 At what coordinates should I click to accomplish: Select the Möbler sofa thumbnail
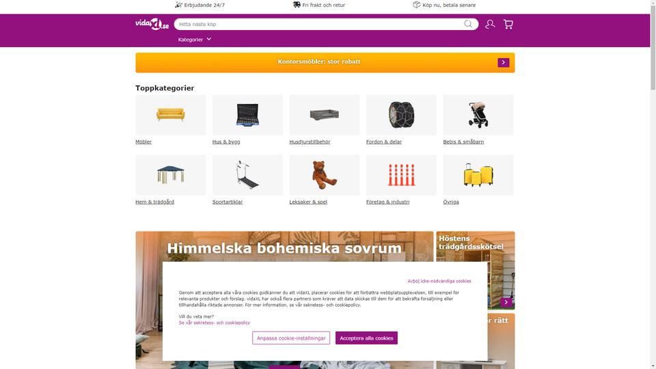point(171,115)
